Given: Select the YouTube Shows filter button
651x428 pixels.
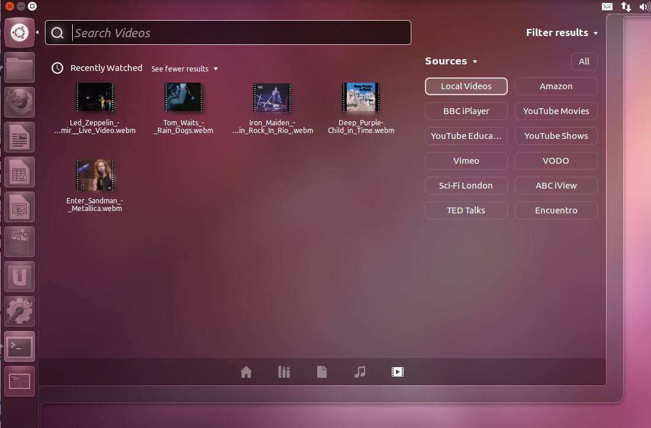Looking at the screenshot, I should click(556, 135).
